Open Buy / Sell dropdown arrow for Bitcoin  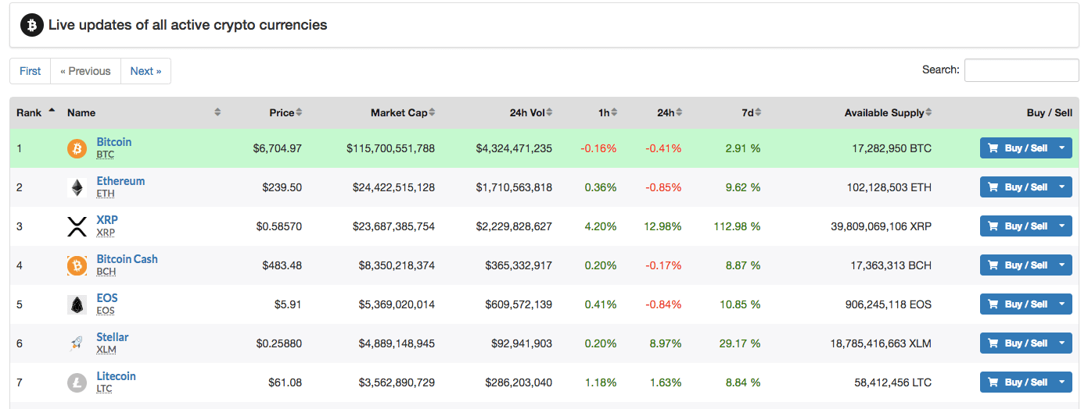(1062, 148)
